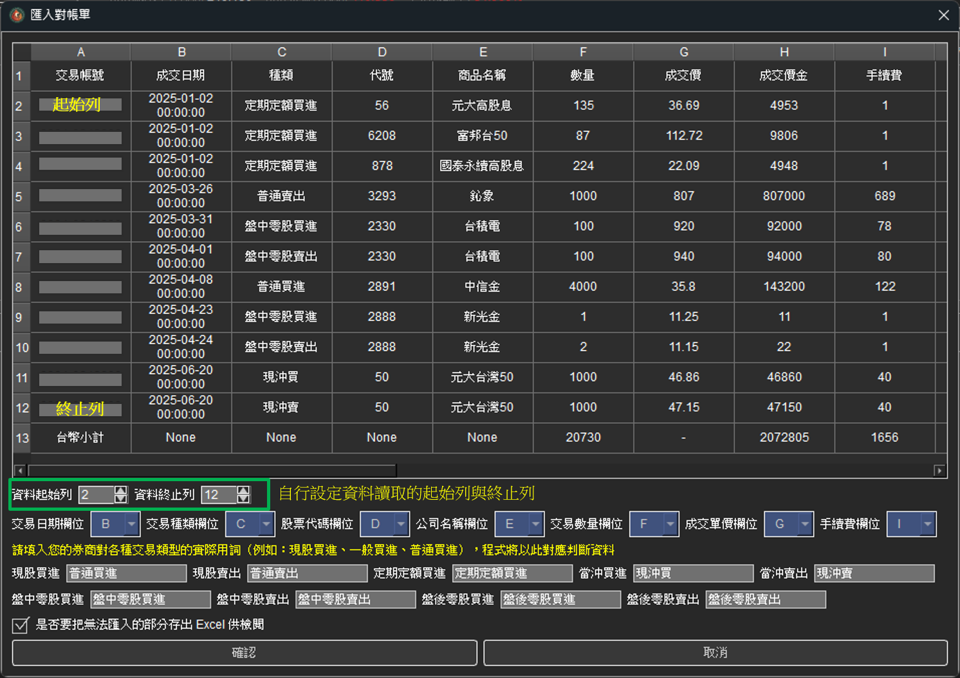Select column D header

coord(382,52)
